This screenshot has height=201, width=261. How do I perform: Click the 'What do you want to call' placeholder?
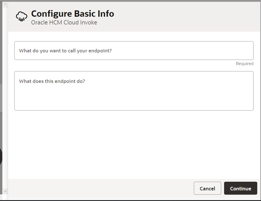65,51
